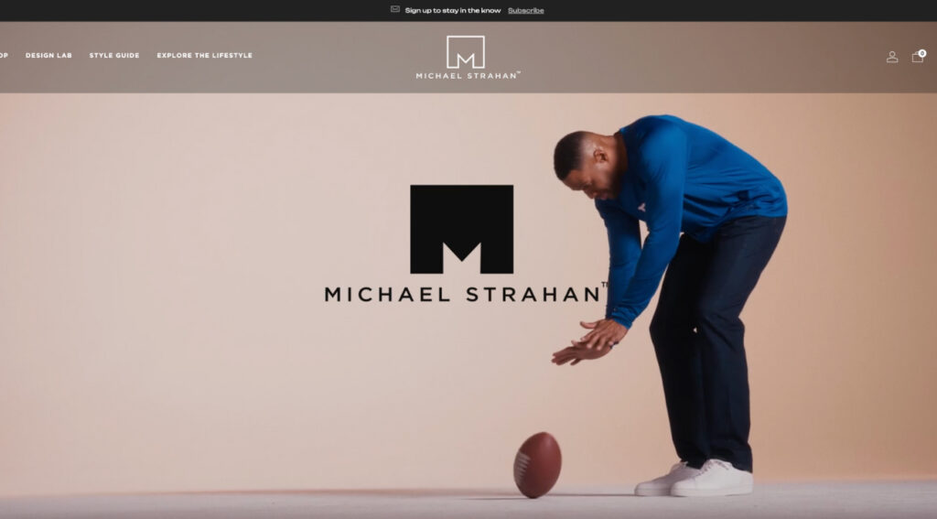Click the white sneakers in hero image
The width and height of the screenshot is (937, 519).
pos(694,478)
